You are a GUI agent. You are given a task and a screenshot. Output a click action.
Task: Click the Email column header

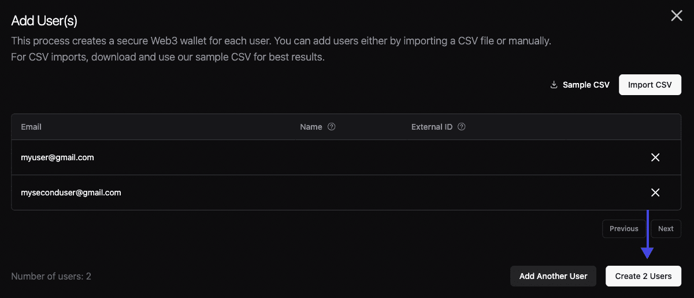coord(31,127)
